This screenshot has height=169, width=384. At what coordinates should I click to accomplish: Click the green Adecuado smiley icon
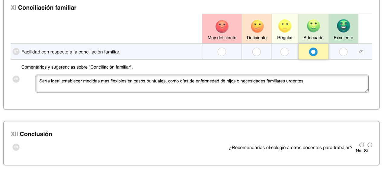(313, 26)
